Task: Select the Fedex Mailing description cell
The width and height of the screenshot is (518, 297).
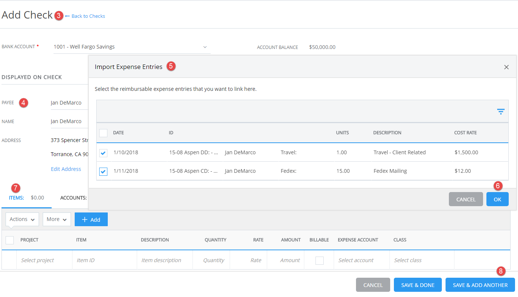Action: tap(390, 171)
